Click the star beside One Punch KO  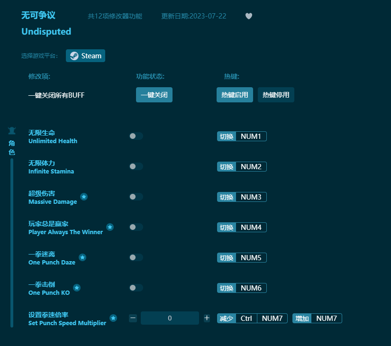(77, 288)
